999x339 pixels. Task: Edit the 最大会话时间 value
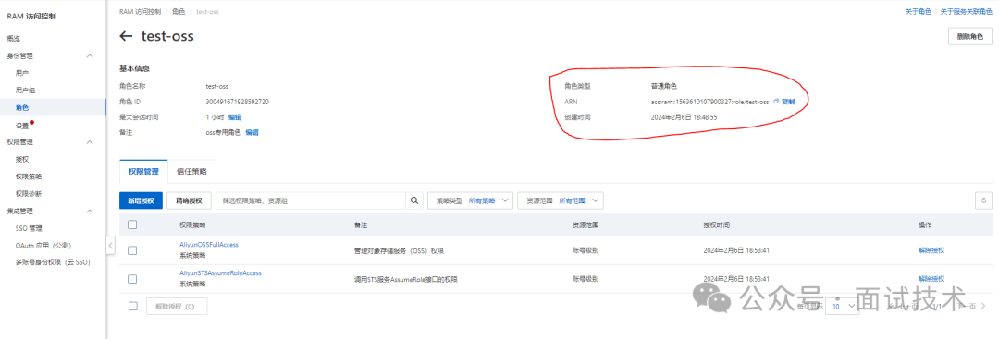click(x=234, y=117)
